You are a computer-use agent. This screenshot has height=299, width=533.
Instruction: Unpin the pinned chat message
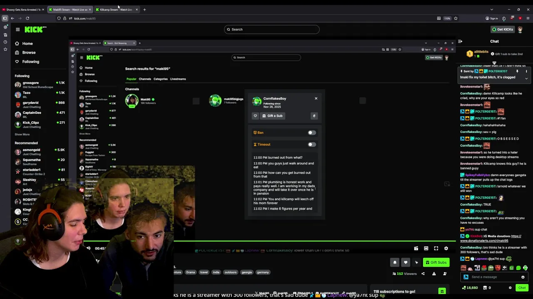point(517,71)
